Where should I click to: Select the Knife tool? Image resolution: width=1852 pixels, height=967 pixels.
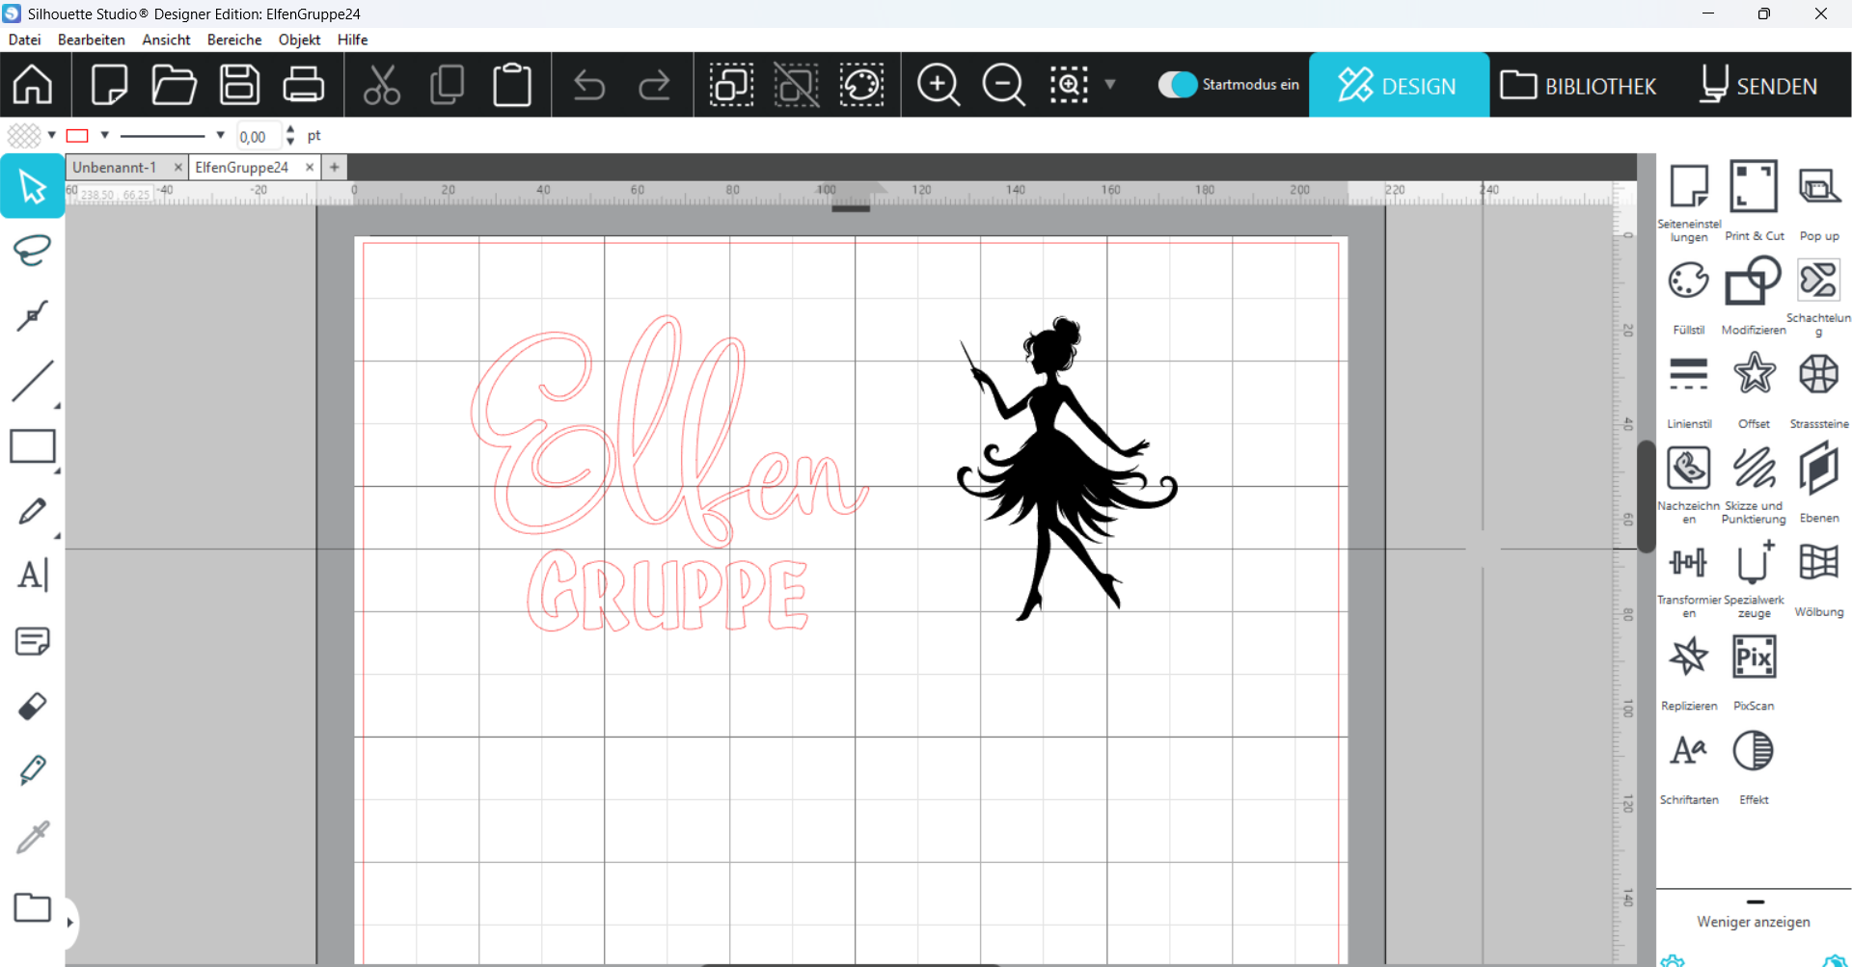click(32, 770)
